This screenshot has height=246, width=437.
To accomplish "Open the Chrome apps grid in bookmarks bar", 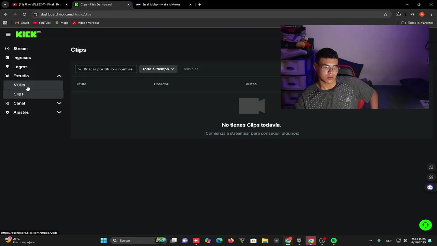I will 5,23.
